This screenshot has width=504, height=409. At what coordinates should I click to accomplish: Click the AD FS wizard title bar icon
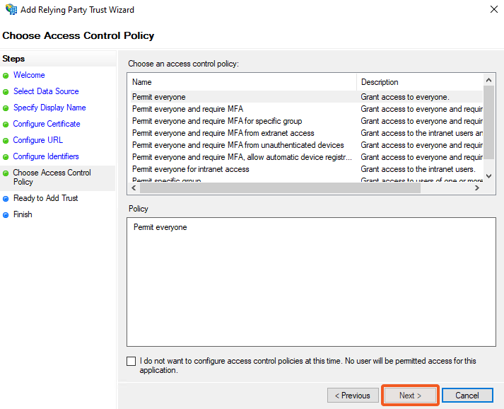[x=11, y=10]
